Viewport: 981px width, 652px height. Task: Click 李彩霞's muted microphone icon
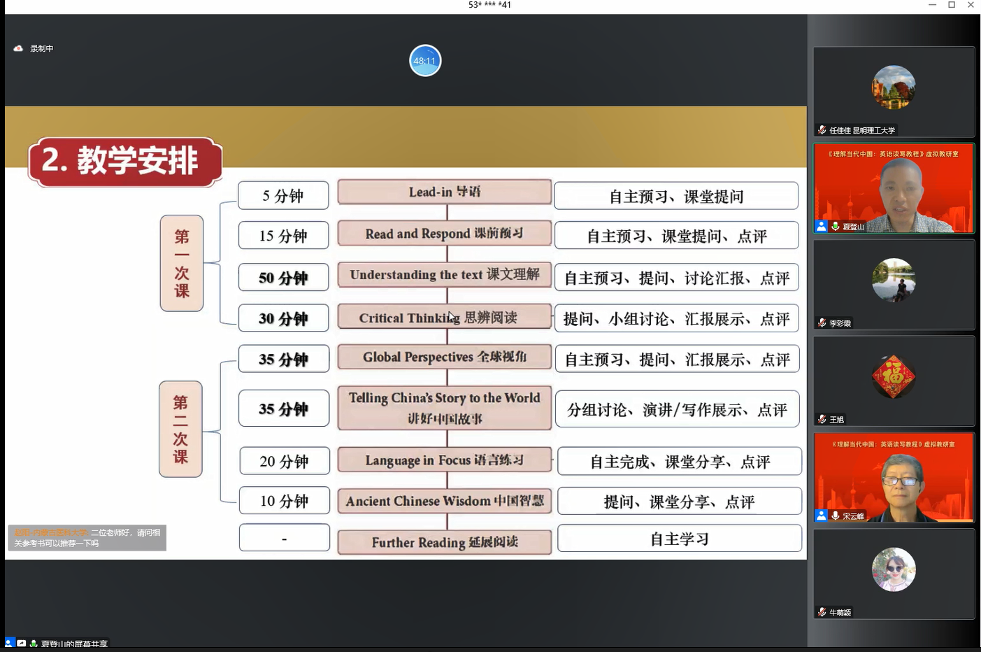(x=822, y=323)
